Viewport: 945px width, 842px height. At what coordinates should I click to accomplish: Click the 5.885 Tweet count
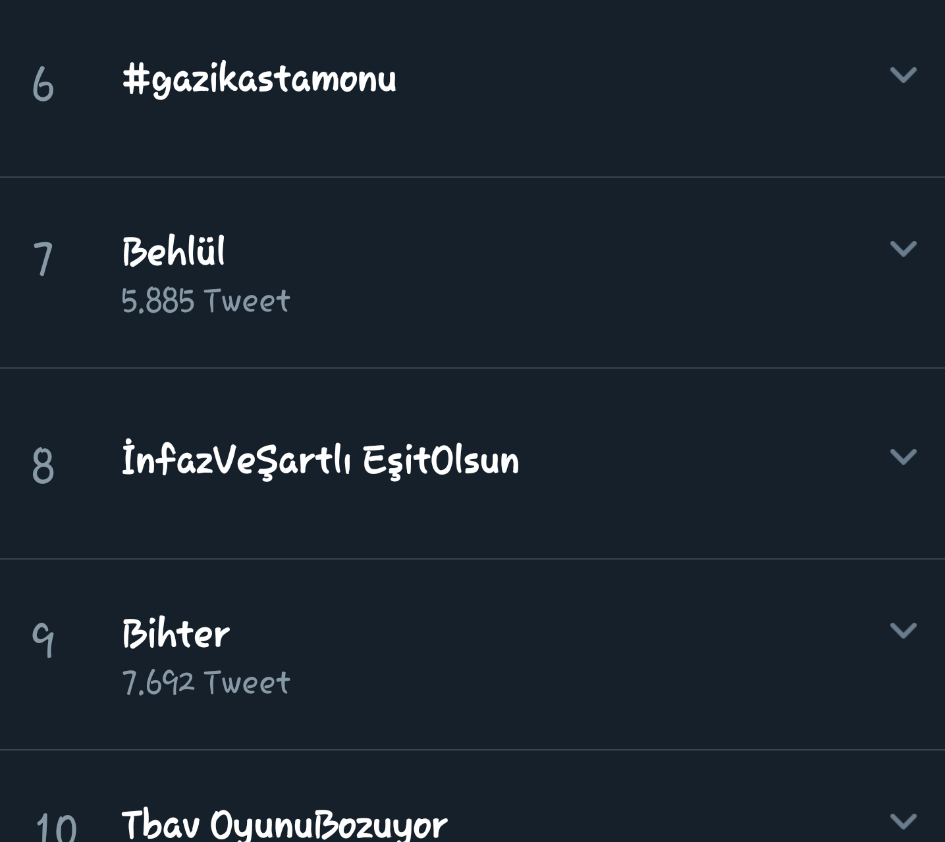205,301
